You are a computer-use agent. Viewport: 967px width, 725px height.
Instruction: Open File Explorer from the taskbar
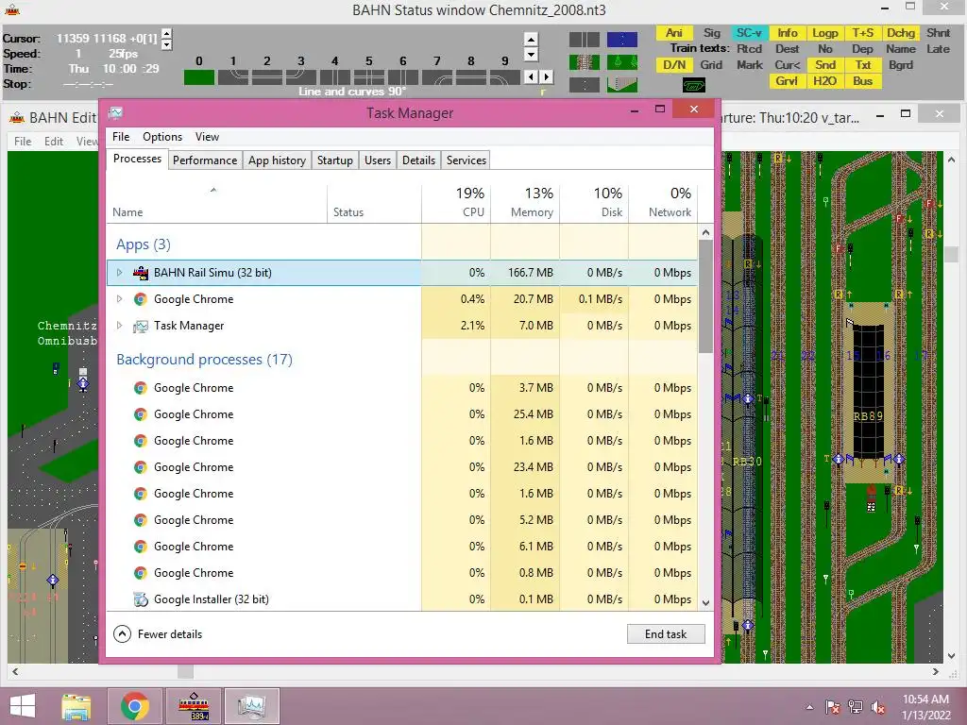point(76,706)
